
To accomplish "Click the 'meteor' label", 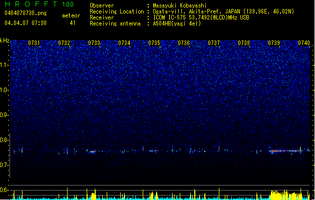I will [71, 15].
